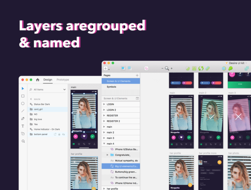251x190 pixels.
Task: Select the Mutual sympathy, do text layer
Action: click(121, 161)
